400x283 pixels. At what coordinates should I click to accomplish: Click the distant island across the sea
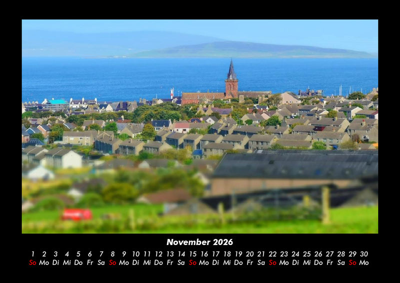[x=250, y=49]
